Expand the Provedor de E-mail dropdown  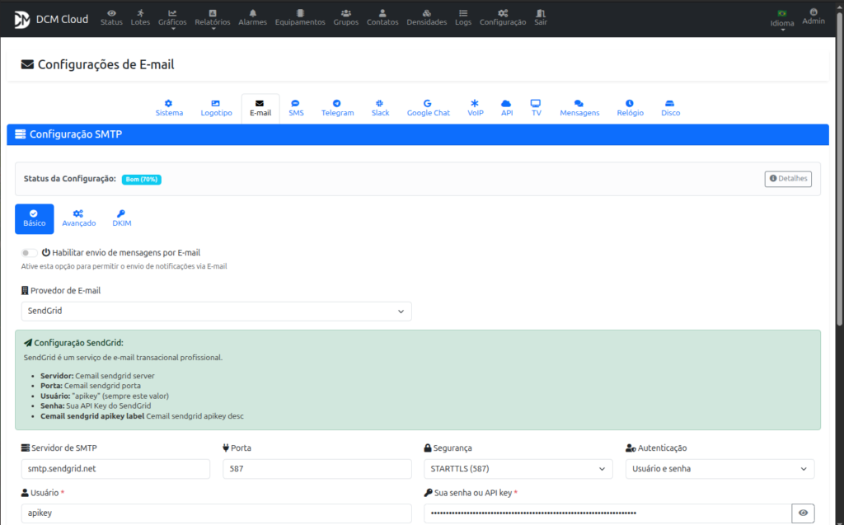(216, 312)
